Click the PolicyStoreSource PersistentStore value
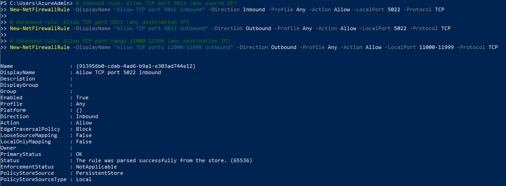This screenshot has width=506, height=186. [99, 173]
